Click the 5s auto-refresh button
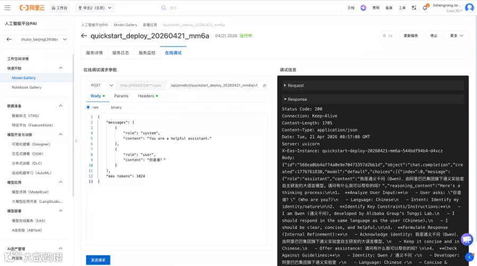This screenshot has height=266, width=477. 388,36
